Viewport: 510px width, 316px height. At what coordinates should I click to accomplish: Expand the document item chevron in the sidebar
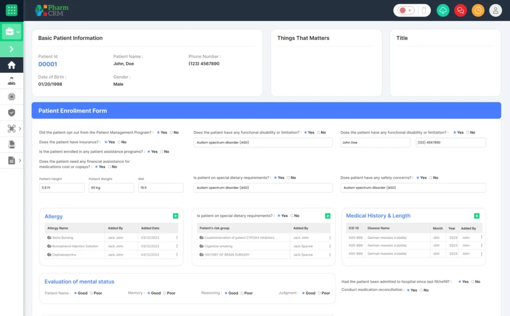(x=20, y=160)
